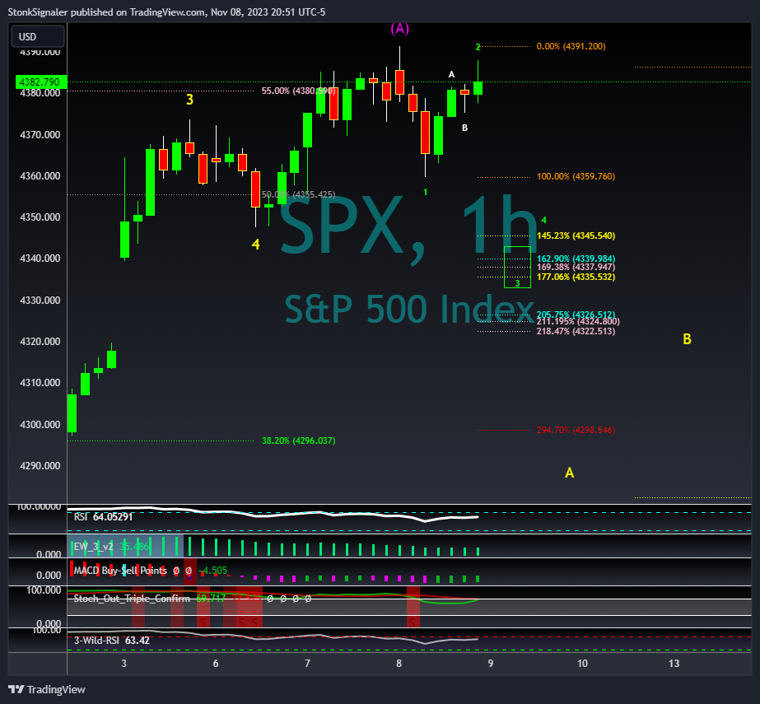The image size is (760, 704).
Task: Click the yellow B label on the right
Action: click(x=687, y=339)
